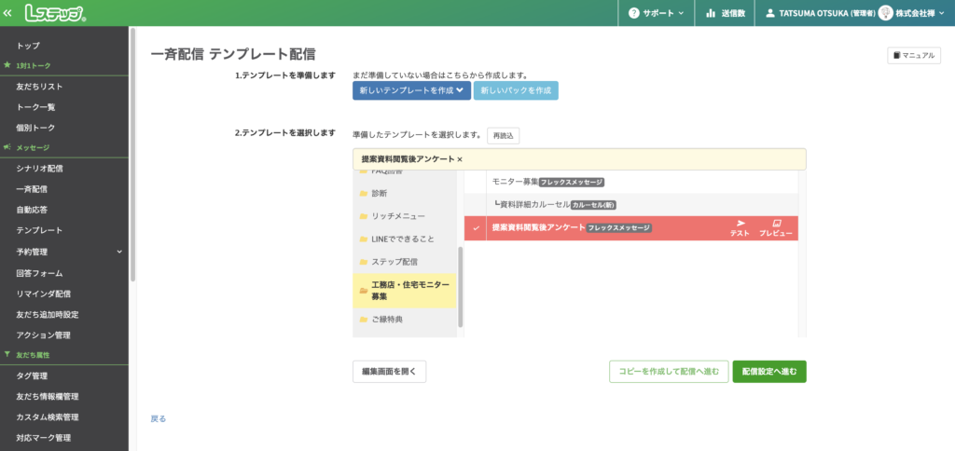Screen dimensions: 955x451
Task: Click the 戻る link
Action: coord(158,419)
